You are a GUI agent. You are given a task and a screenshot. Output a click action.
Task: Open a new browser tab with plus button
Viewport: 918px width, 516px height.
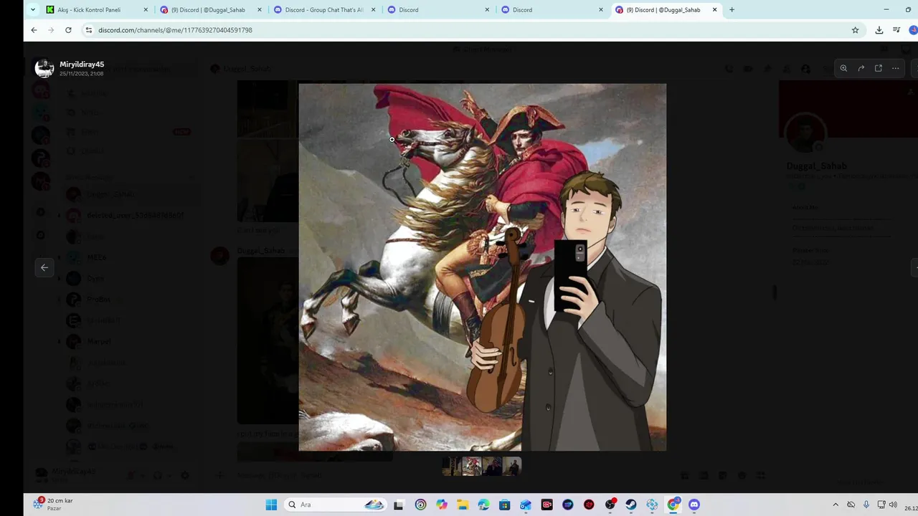[732, 10]
